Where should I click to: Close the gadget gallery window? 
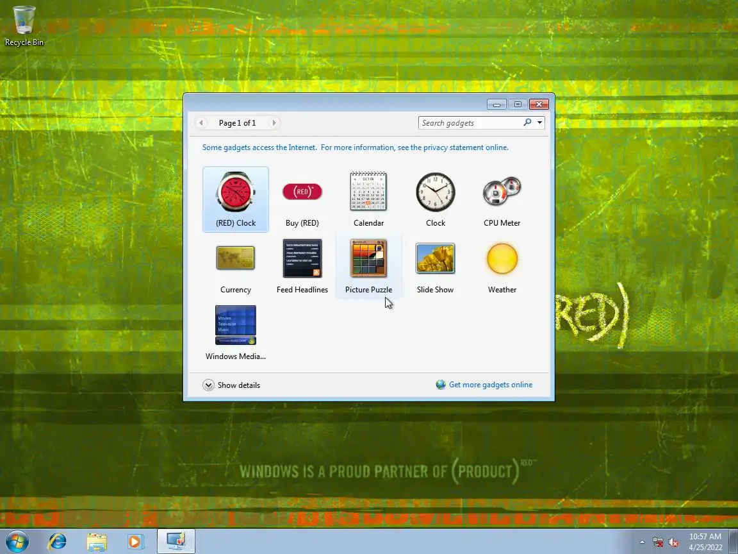point(539,104)
